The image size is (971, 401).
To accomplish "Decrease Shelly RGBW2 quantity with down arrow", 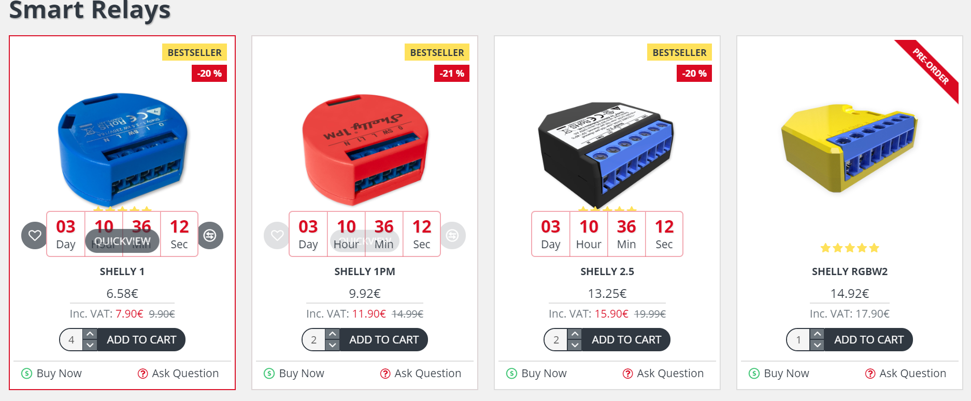I will point(818,345).
